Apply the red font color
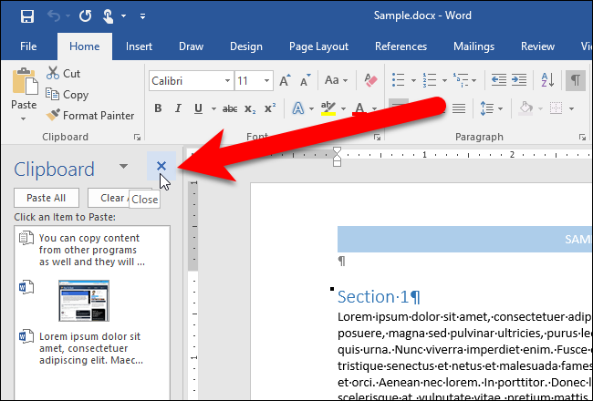 click(359, 108)
